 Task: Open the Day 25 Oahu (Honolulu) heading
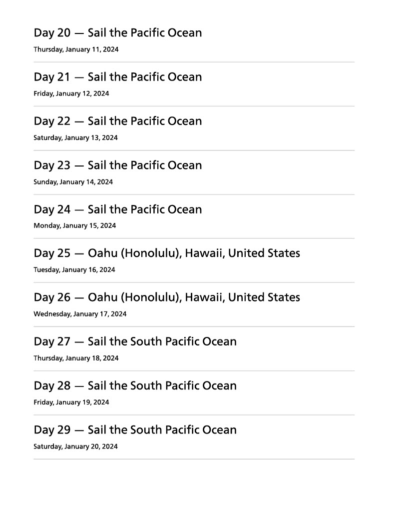(167, 253)
